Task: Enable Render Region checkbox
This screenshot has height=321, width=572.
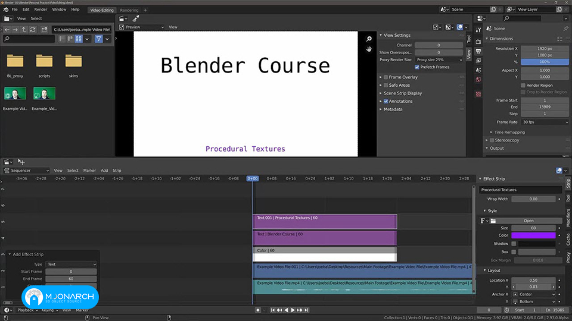Action: [523, 85]
